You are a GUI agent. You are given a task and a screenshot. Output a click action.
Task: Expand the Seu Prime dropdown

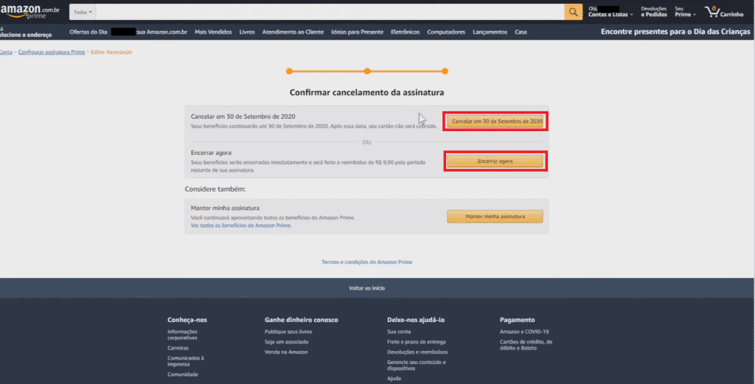click(x=685, y=12)
